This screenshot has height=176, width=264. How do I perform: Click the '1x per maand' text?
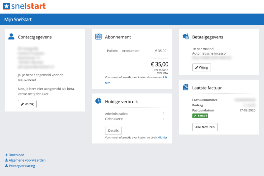pos(203,49)
